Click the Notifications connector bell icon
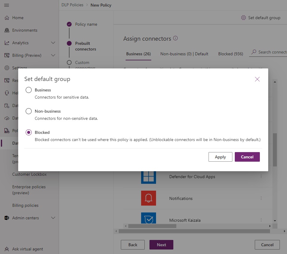Screen dimensions: 287x254 point(148,198)
